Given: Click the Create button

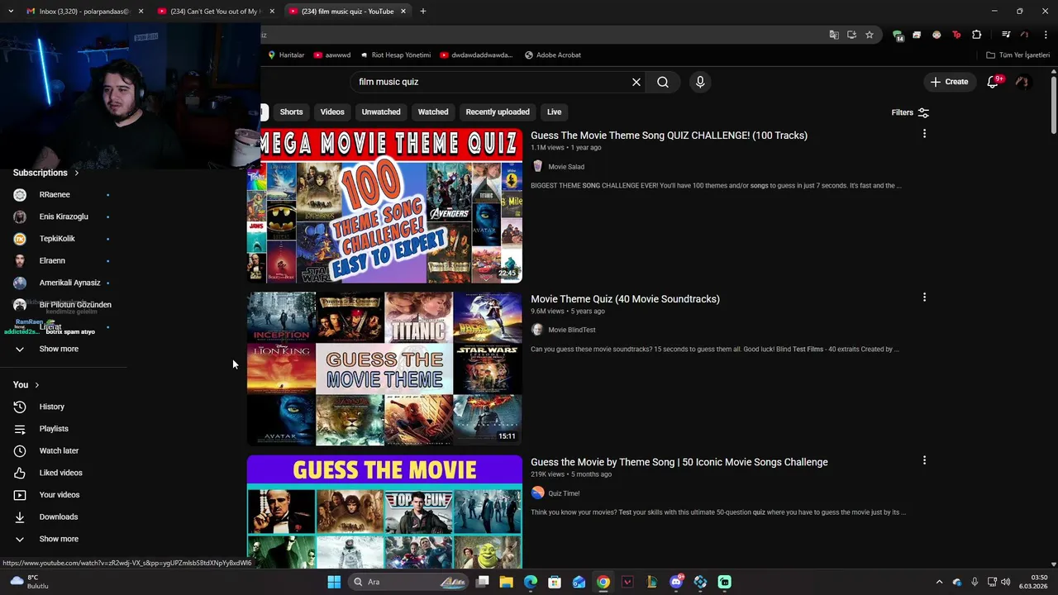Looking at the screenshot, I should click(x=949, y=82).
